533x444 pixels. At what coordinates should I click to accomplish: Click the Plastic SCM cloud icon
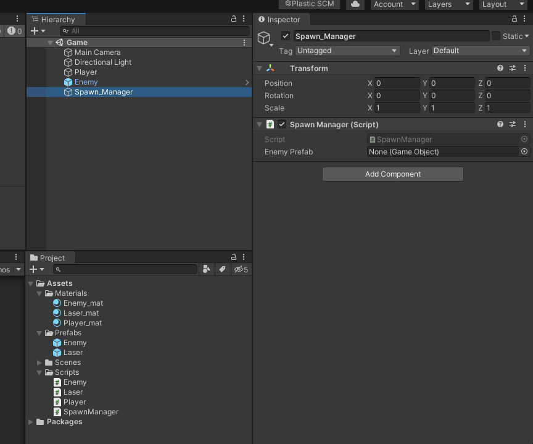355,4
